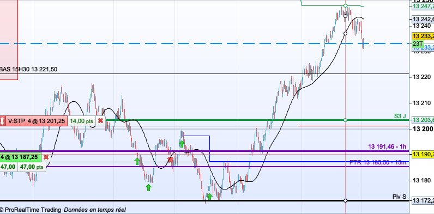Click the yellow 13 233,2 current price tag
Screen dimensions: 434x214
pos(423,36)
